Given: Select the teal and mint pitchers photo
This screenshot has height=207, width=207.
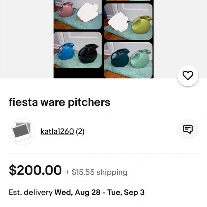Looking at the screenshot, I should coord(128,60).
